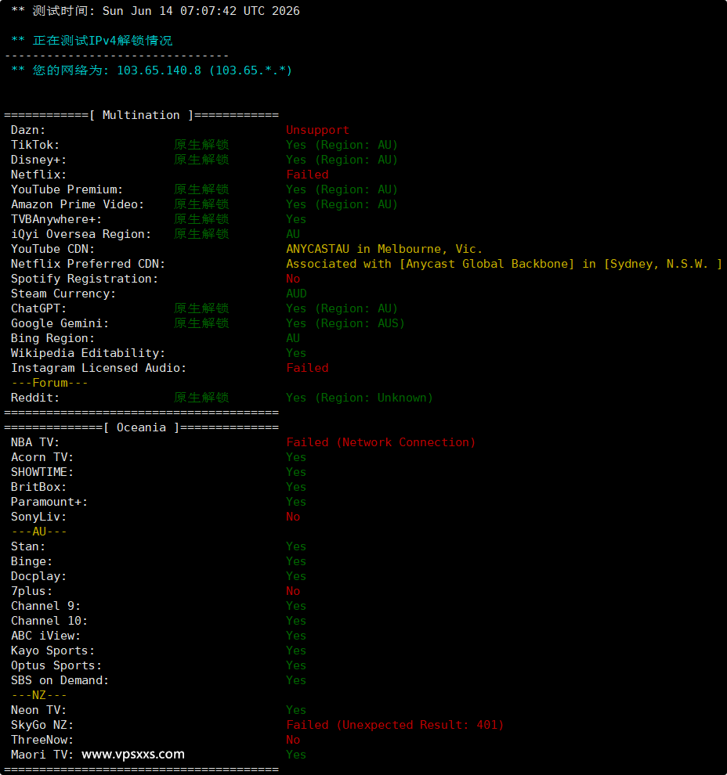Viewport: 727px width, 775px height.
Task: Click 'Failed (Network Connection)' for NBA TV
Action: (381, 442)
